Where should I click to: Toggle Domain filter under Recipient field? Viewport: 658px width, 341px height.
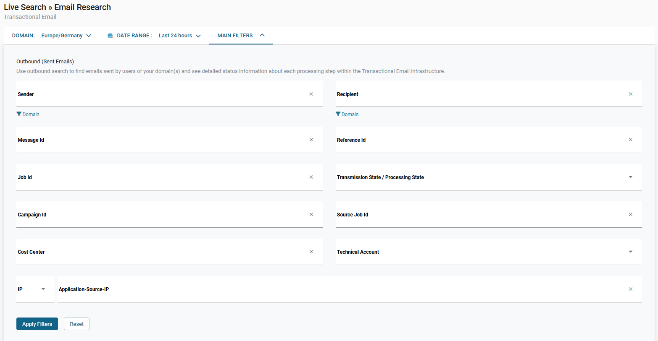coord(347,114)
